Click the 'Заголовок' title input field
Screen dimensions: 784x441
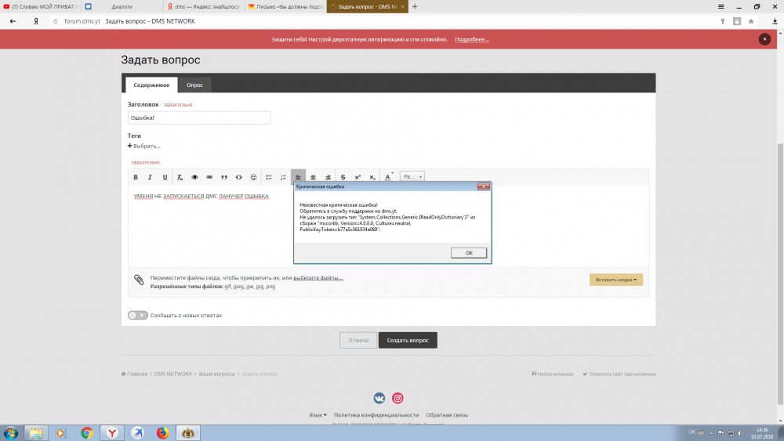(199, 117)
